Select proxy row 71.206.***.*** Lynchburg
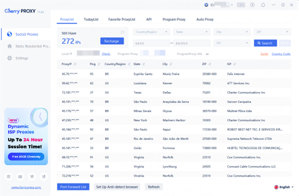Viewport: 299px width, 196px height. [174, 167]
